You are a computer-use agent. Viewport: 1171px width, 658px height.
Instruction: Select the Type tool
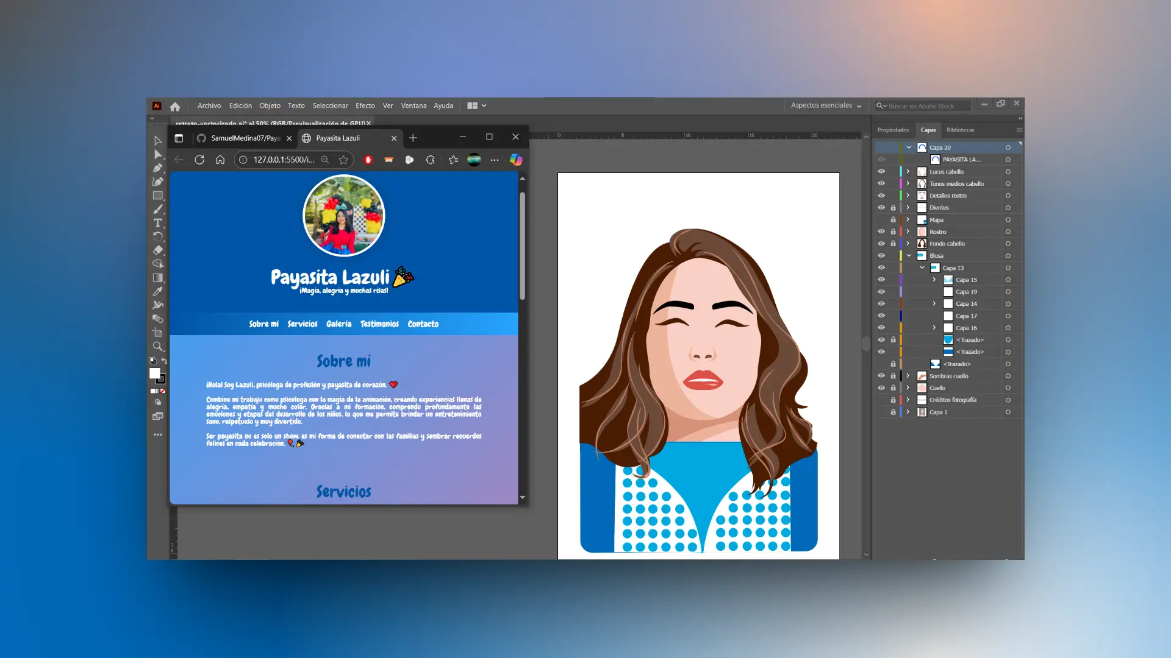click(157, 222)
